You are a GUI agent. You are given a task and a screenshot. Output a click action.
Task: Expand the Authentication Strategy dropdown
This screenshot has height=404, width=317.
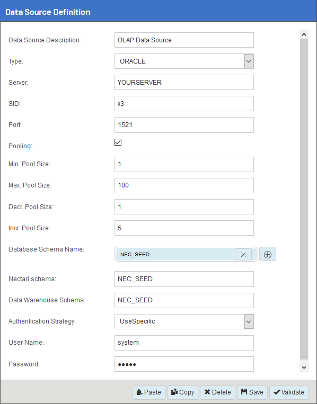(x=184, y=321)
